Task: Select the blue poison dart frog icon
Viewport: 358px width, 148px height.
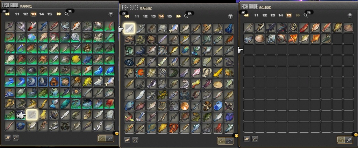Action: coord(229,29)
